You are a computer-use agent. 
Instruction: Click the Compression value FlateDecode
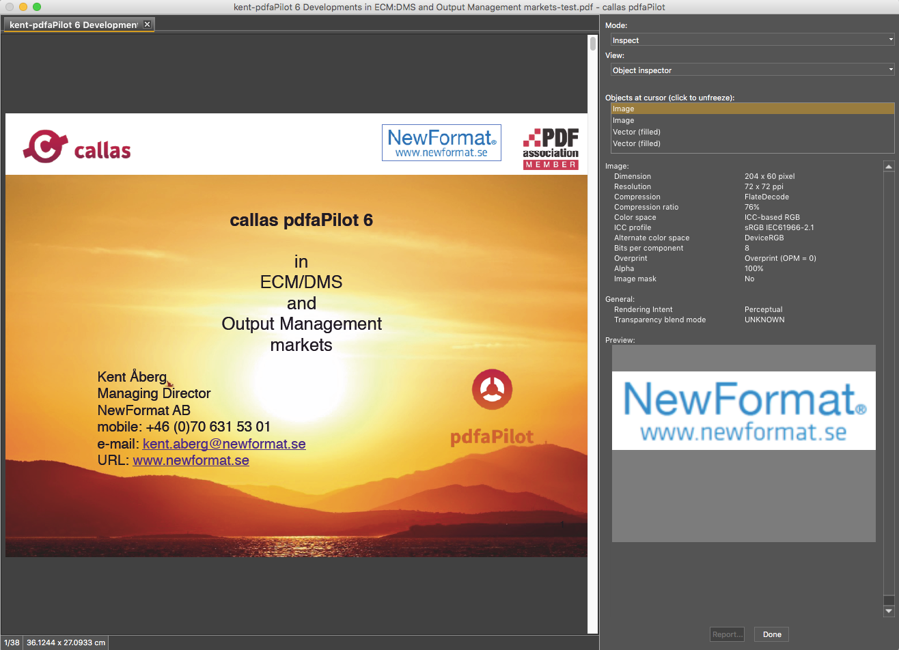click(x=766, y=197)
